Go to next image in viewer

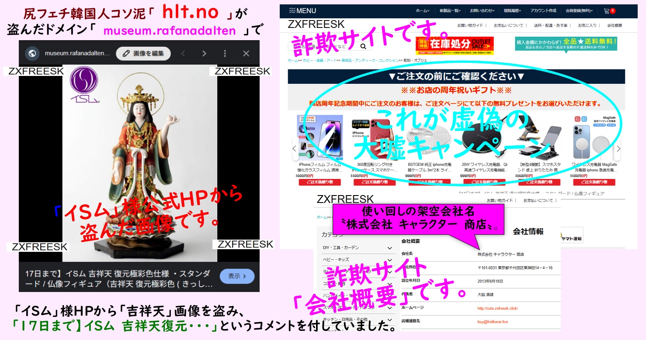click(x=204, y=53)
